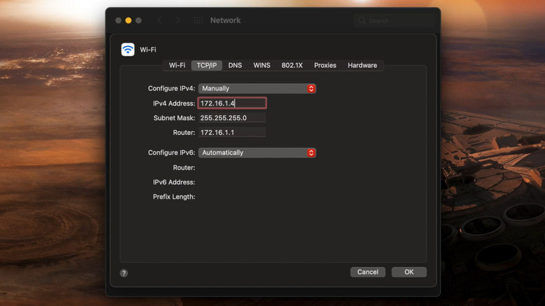Switch to the Wi-Fi tab
Viewport: 545px width, 306px height.
click(x=177, y=66)
